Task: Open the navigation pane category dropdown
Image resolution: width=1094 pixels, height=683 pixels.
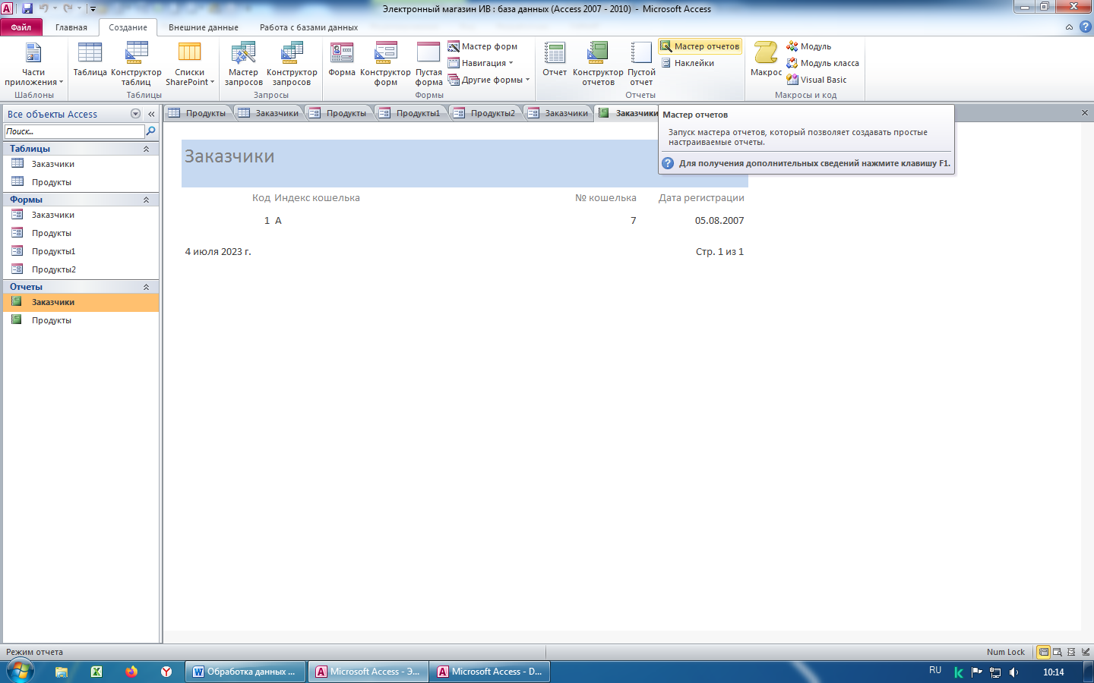Action: (135, 114)
